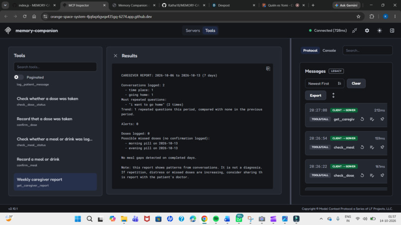This screenshot has height=225, width=401.
Task: Open WhatsApp from the taskbar
Action: click(239, 219)
